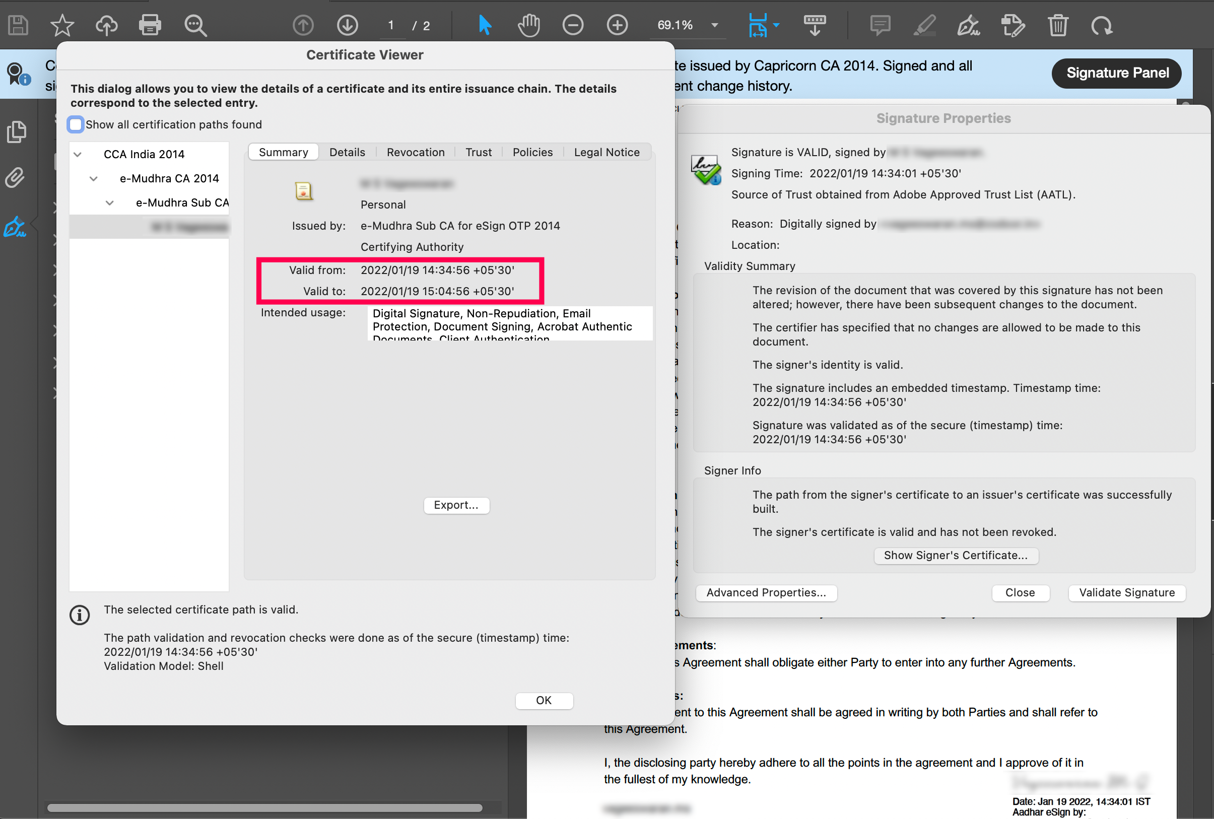Click the print icon in toolbar
Screen dimensions: 1214x819
point(150,25)
